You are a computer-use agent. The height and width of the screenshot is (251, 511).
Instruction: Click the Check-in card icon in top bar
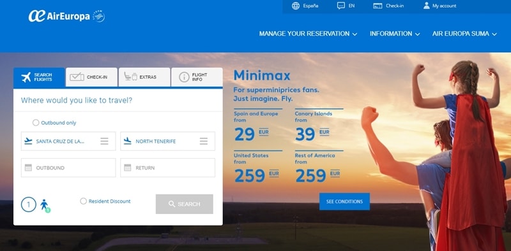click(x=378, y=6)
